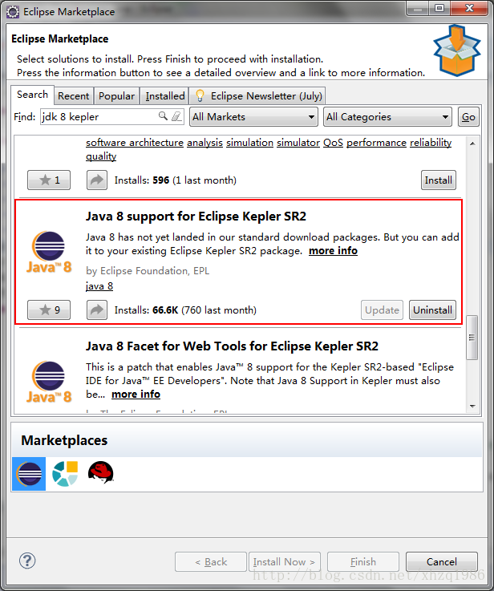This screenshot has width=494, height=591.
Task: Click the results list scrollbar thumb
Action: point(472,338)
